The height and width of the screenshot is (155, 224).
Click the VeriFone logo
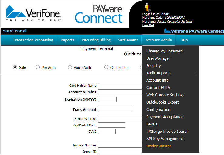click(34, 13)
